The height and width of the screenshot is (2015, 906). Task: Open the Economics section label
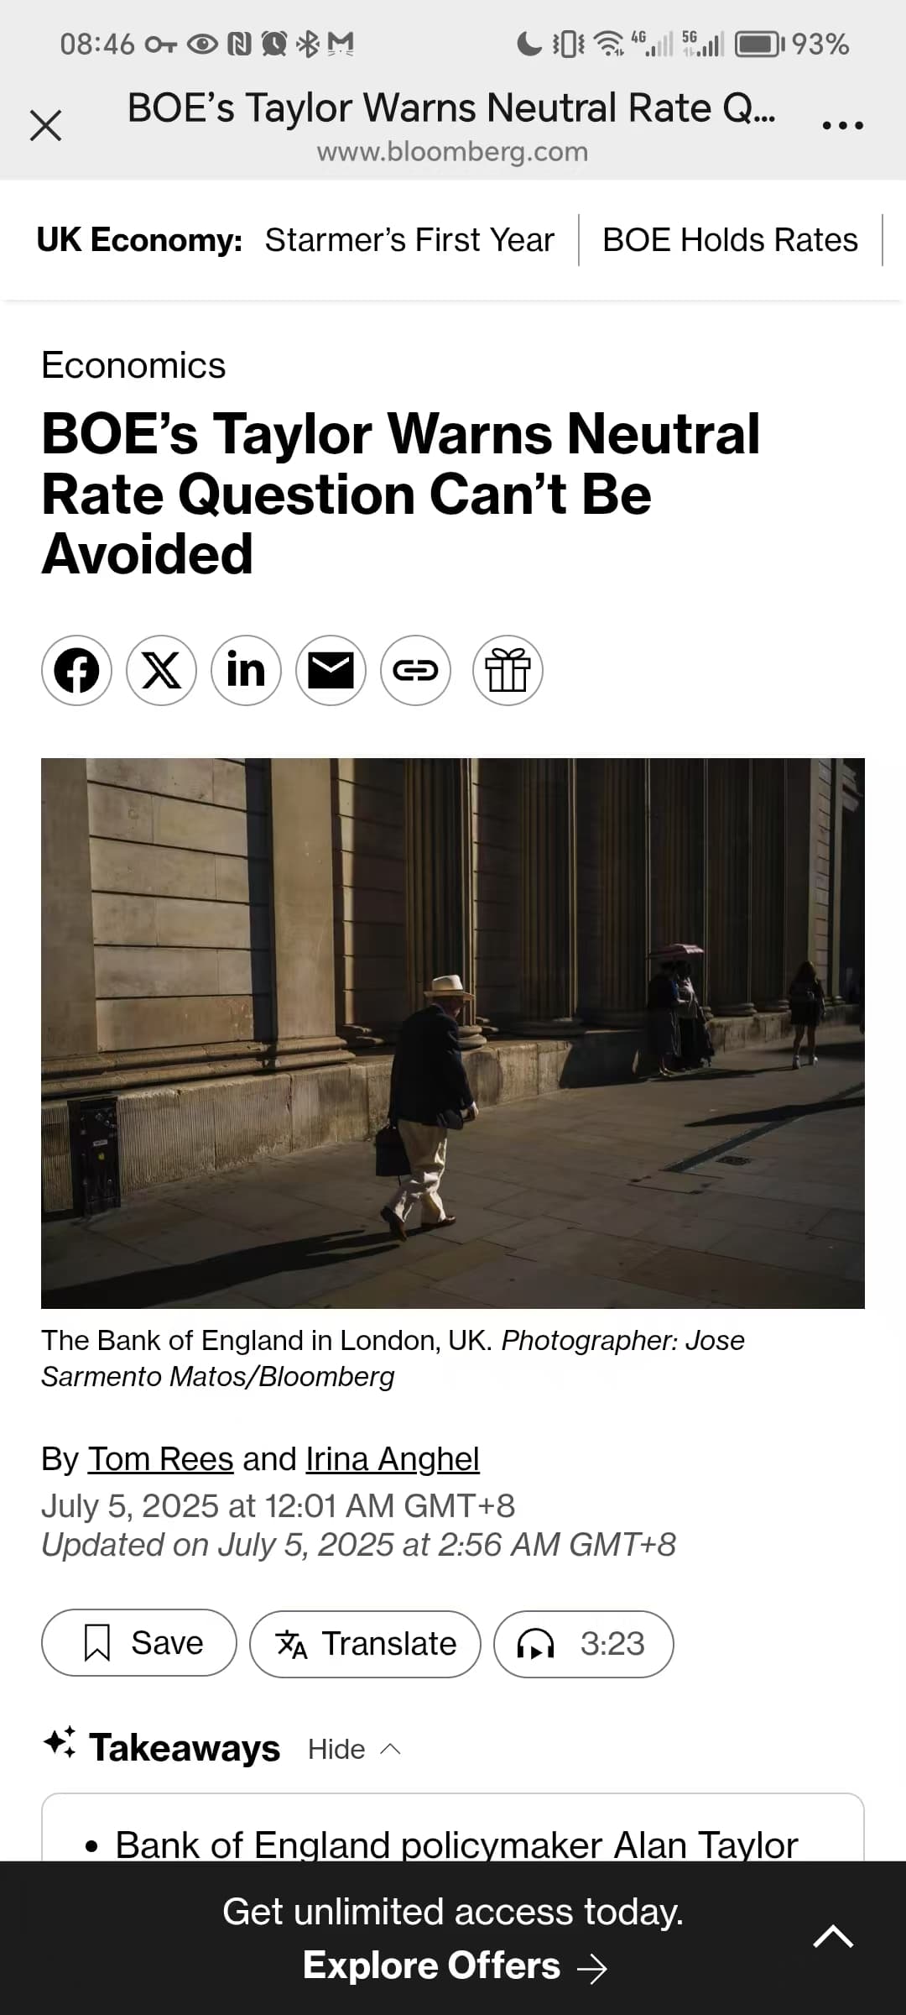(x=133, y=365)
